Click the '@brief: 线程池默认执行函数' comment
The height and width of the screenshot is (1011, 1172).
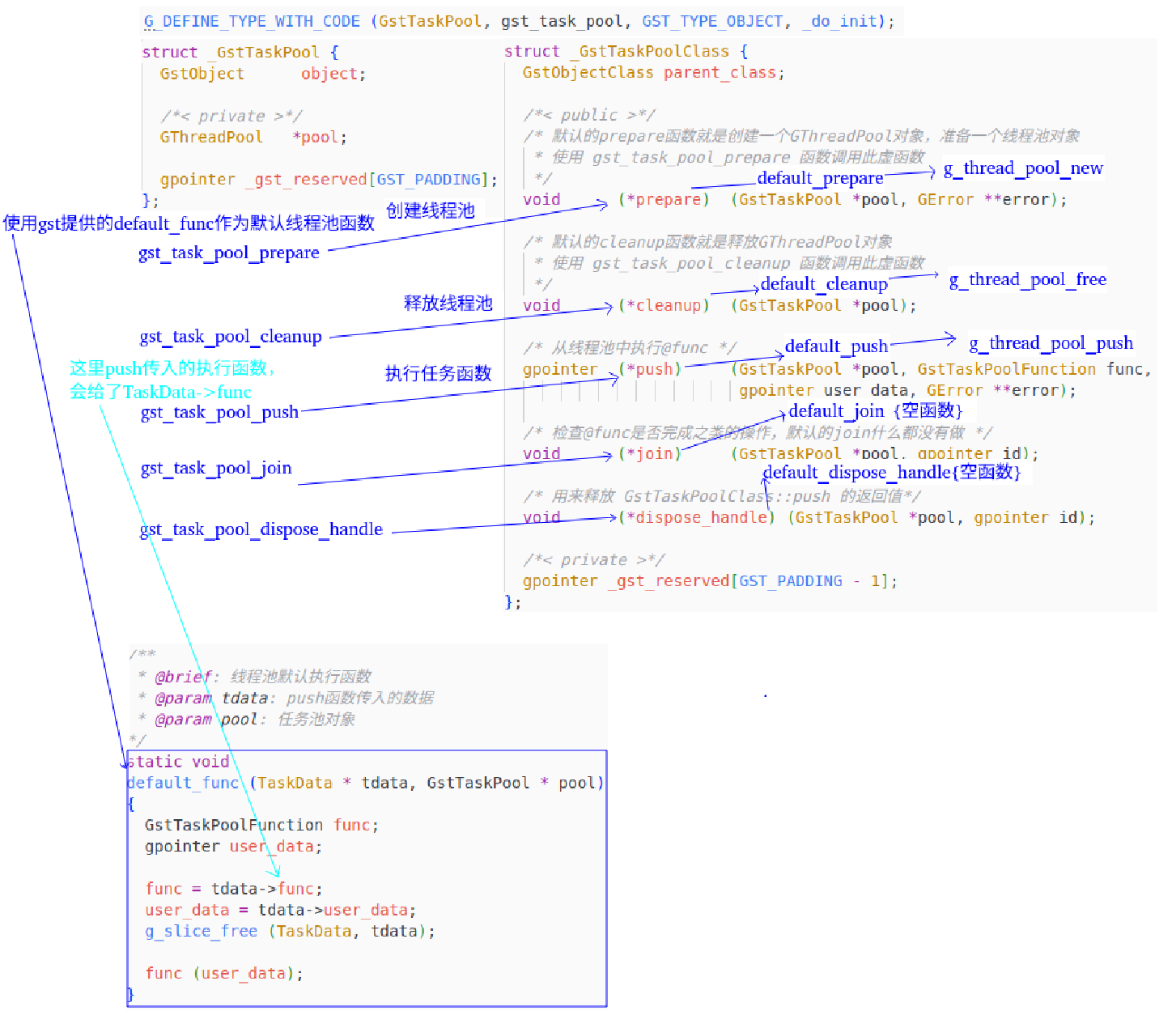(263, 676)
